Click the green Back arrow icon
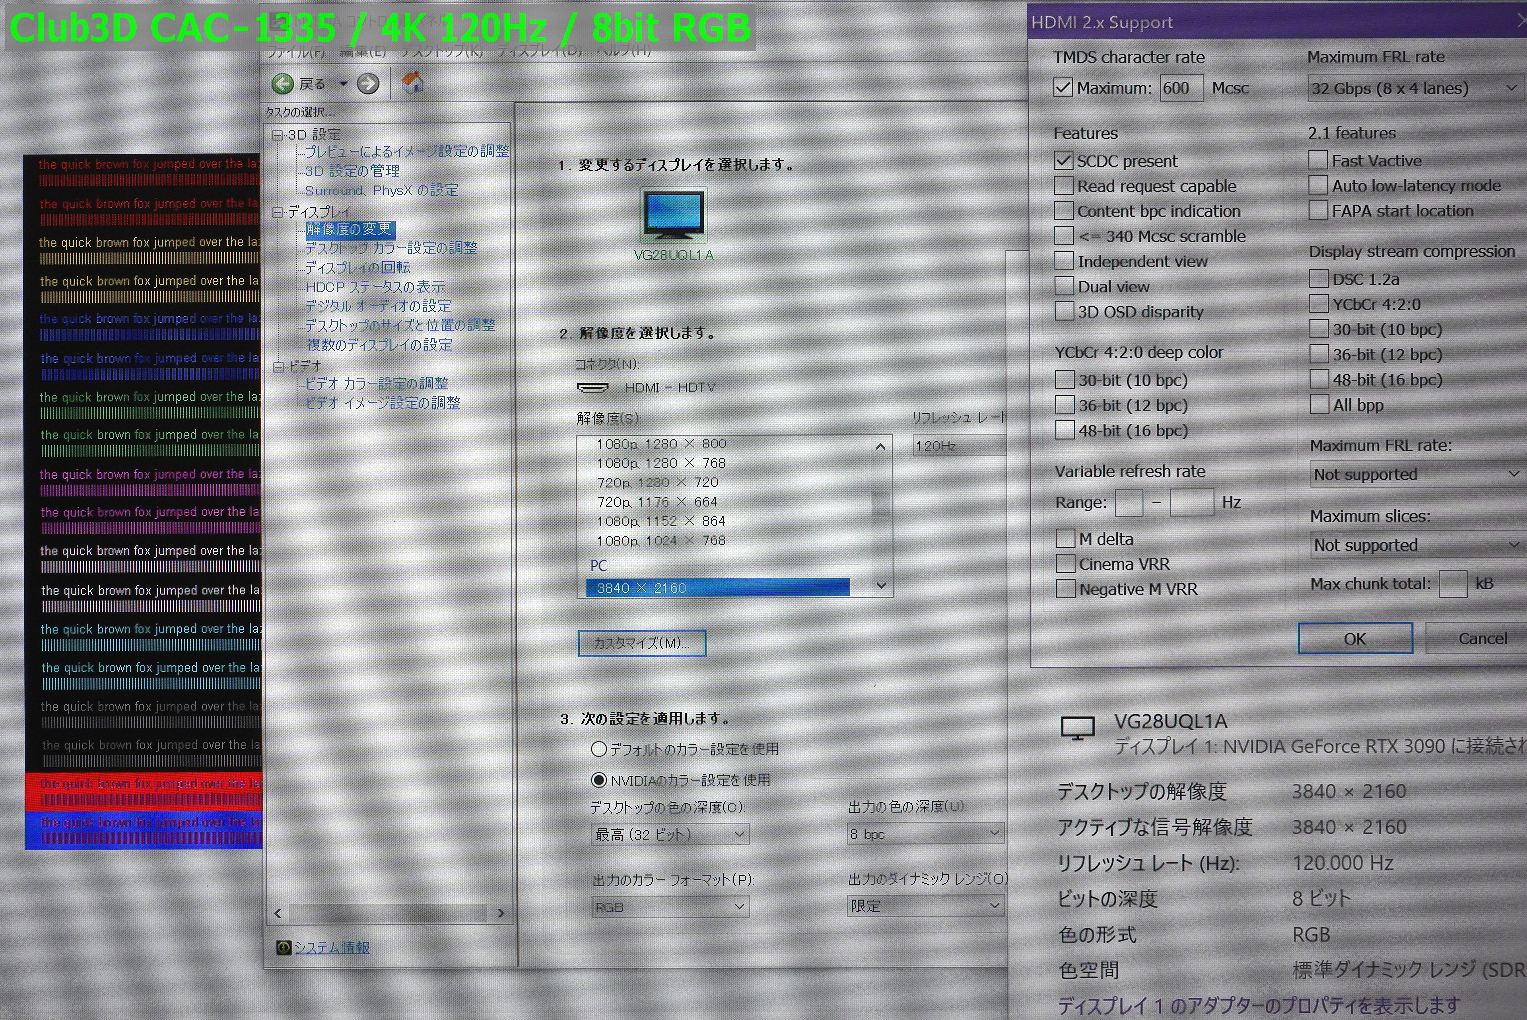This screenshot has width=1527, height=1020. [283, 83]
